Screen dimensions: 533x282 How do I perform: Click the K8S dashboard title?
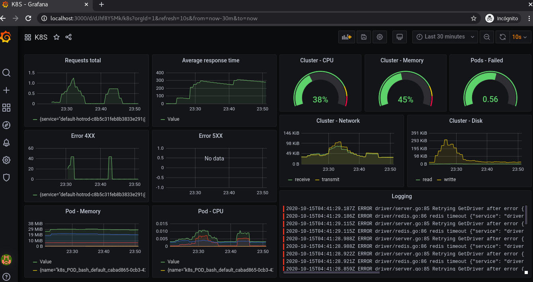(x=41, y=37)
